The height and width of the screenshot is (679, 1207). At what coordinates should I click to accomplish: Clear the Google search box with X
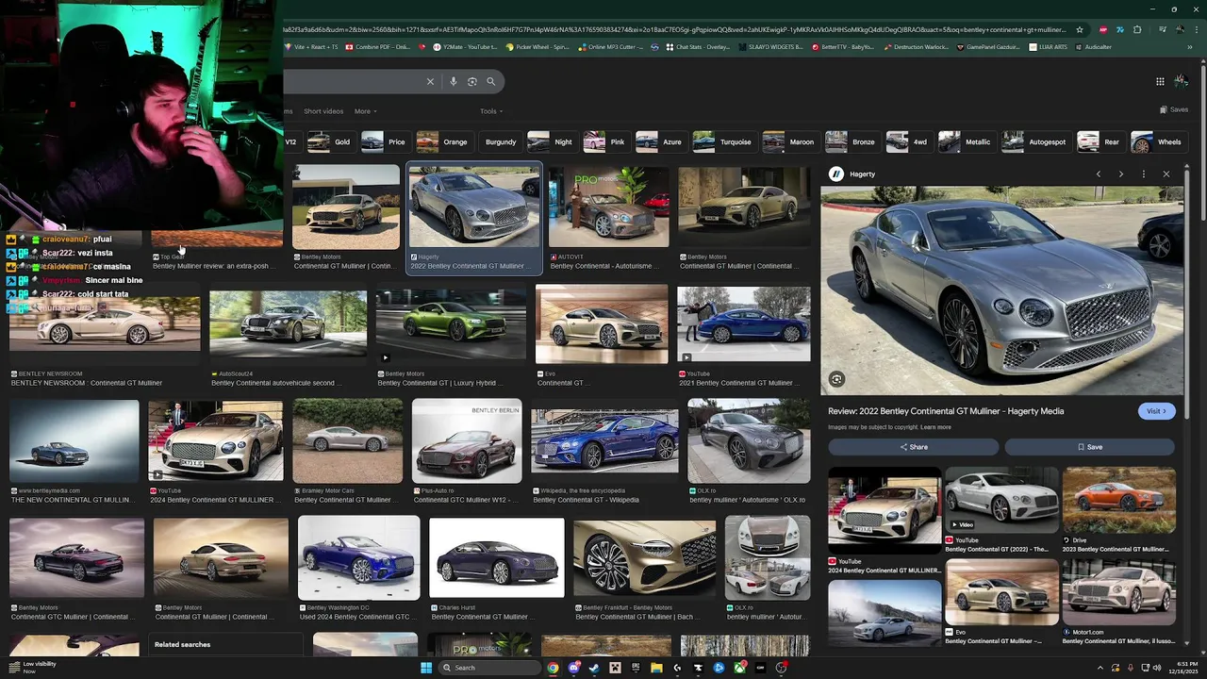pos(430,81)
